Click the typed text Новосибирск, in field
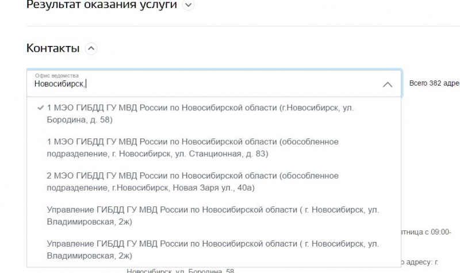The width and height of the screenshot is (460, 273). point(59,84)
